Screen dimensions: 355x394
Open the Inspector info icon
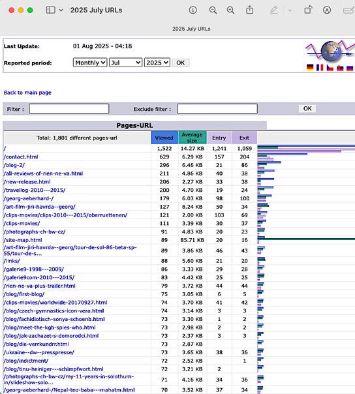[x=193, y=10]
